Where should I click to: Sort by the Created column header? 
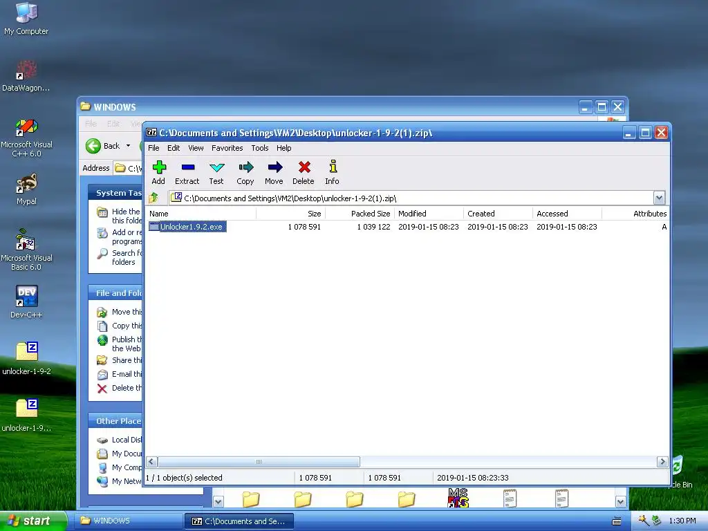tap(498, 214)
